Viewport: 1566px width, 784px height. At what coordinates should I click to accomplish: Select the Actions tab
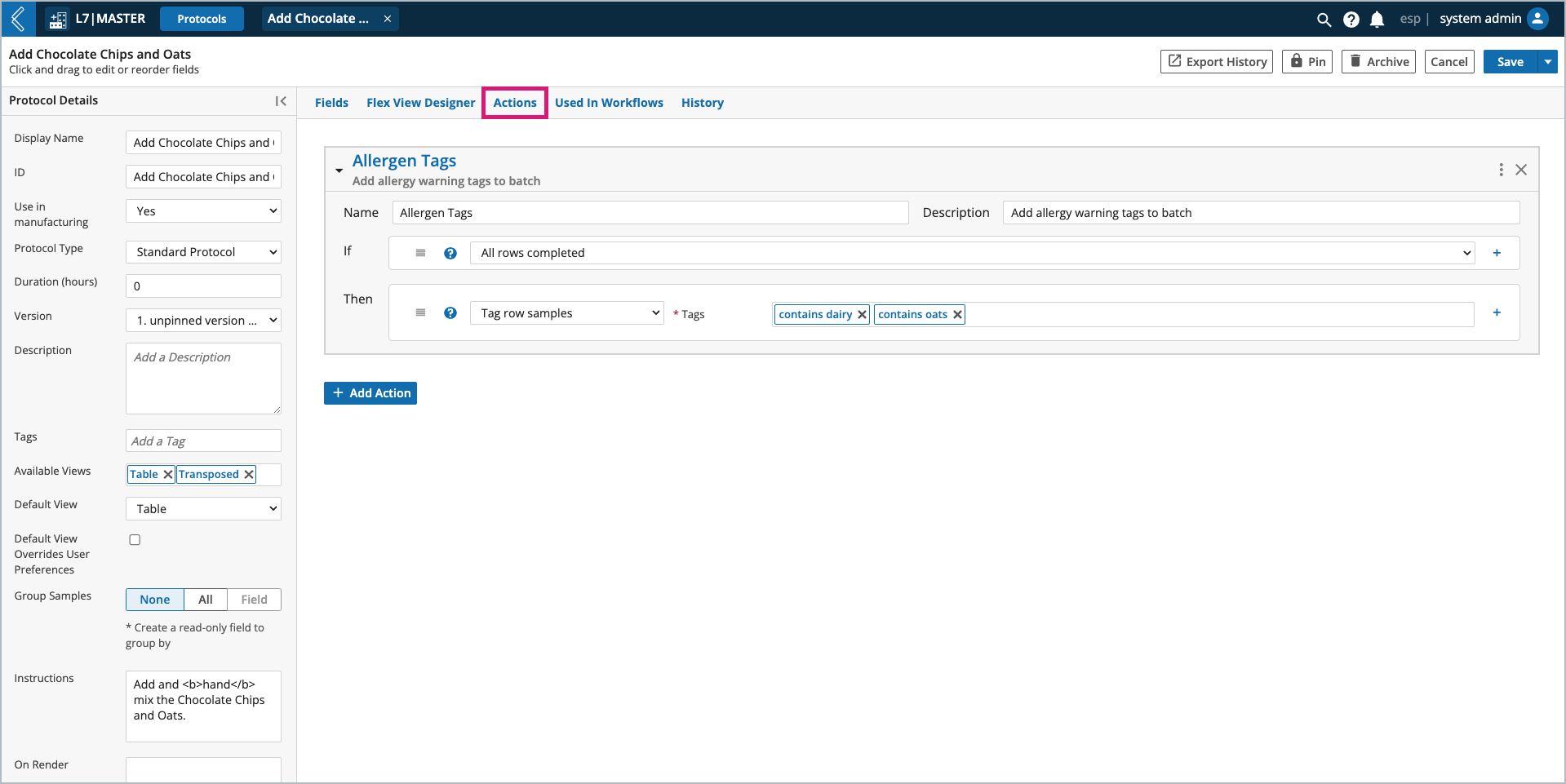(515, 103)
